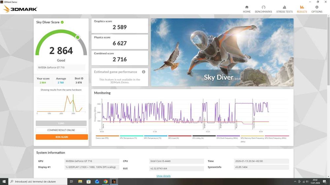Open Microsoft Store from taskbar
Image resolution: width=330 pixels, height=185 pixels.
pos(88,181)
